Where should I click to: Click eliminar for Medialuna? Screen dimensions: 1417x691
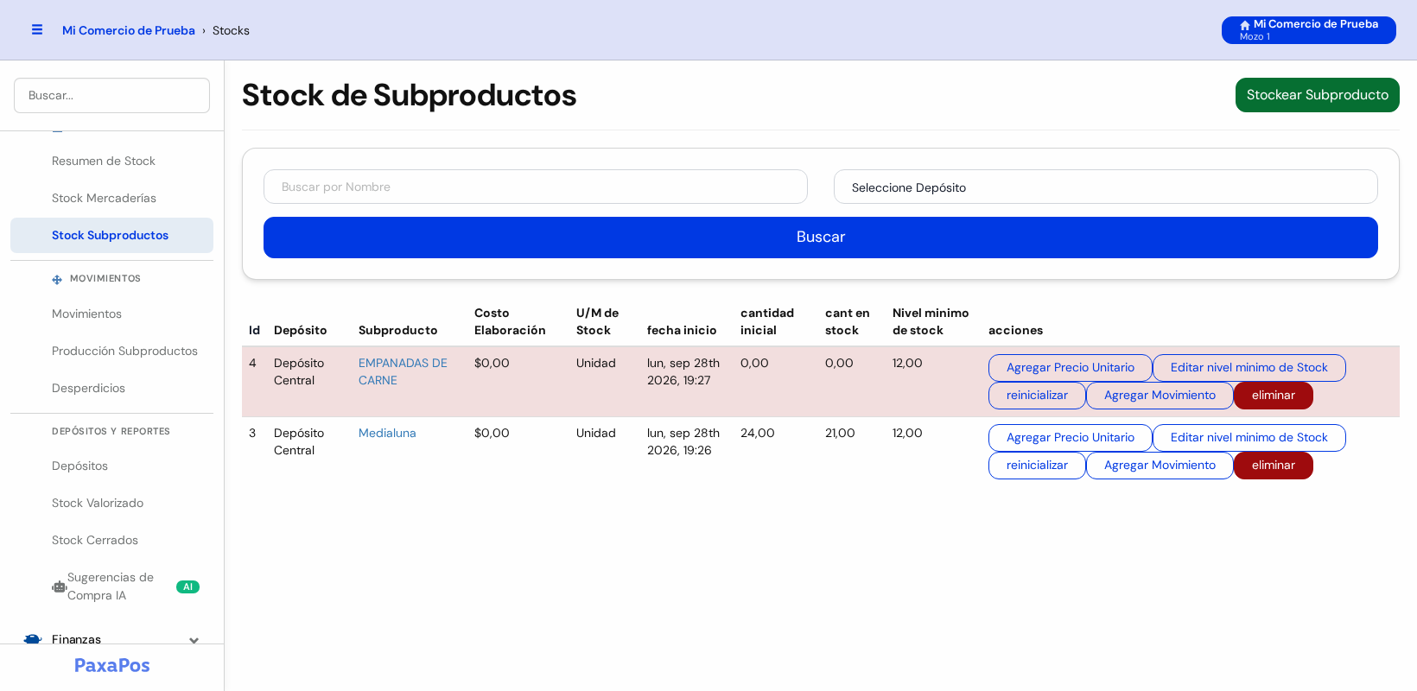(1274, 466)
